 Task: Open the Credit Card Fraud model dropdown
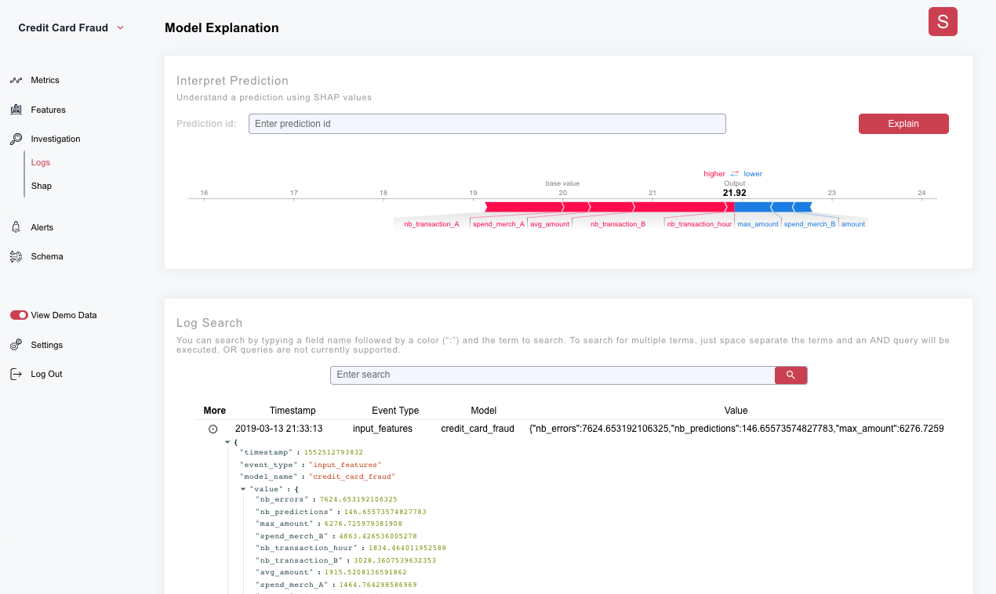120,28
